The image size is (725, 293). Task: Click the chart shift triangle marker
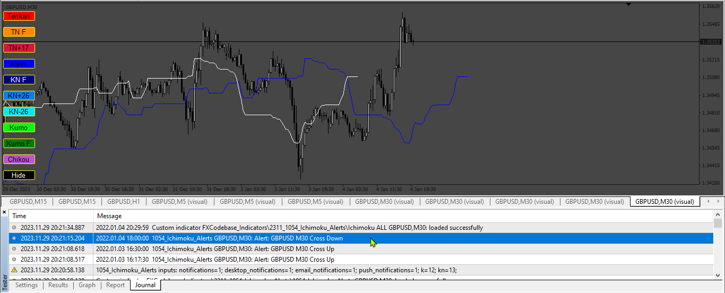click(x=629, y=4)
